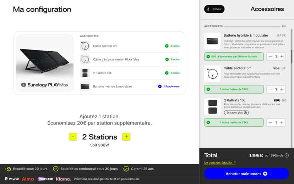Increase 2 Ballasts 10L quantity
This screenshot has height=184, width=294.
click(x=282, y=122)
